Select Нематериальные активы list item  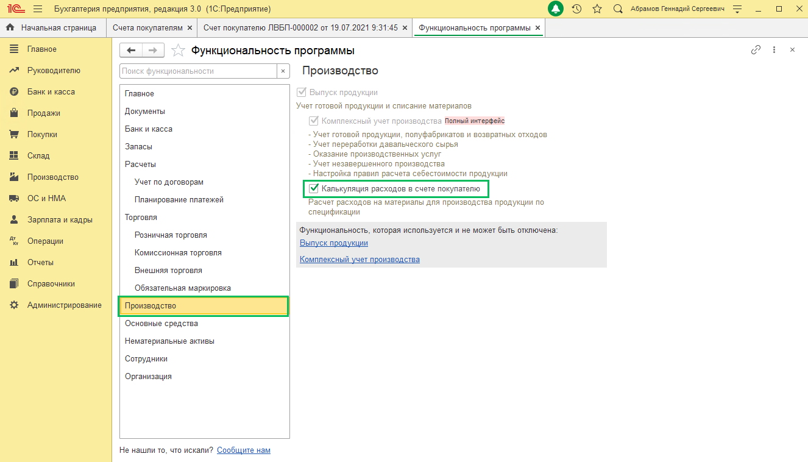pyautogui.click(x=204, y=341)
